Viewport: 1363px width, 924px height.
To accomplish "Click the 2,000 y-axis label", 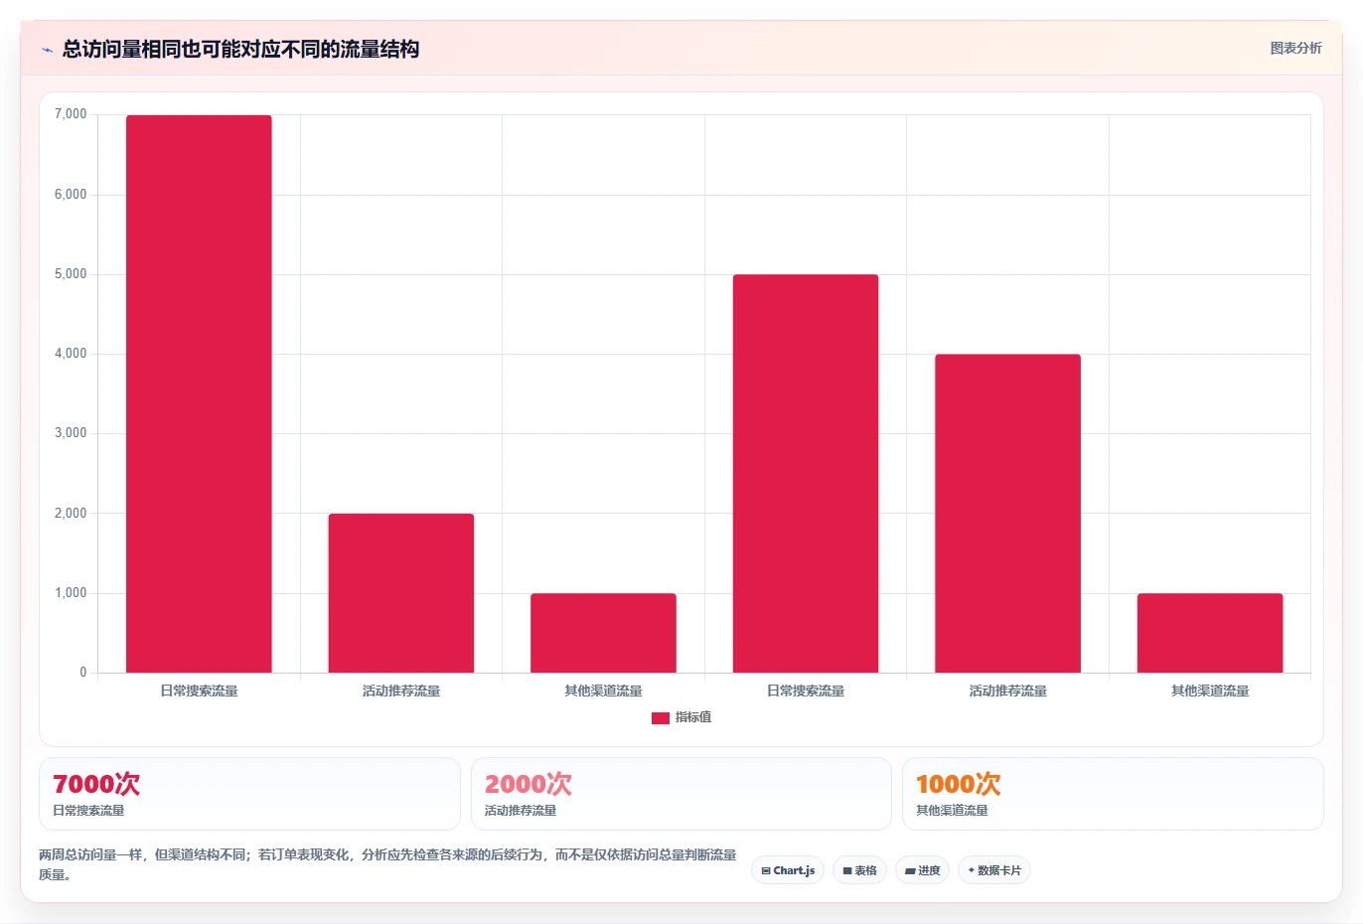I will pos(71,514).
